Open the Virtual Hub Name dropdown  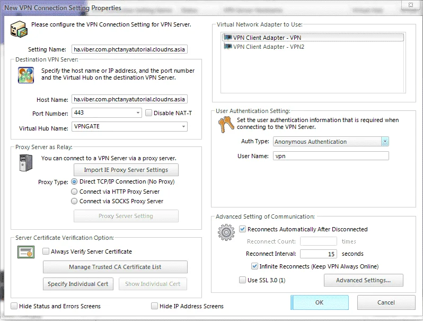coord(183,126)
